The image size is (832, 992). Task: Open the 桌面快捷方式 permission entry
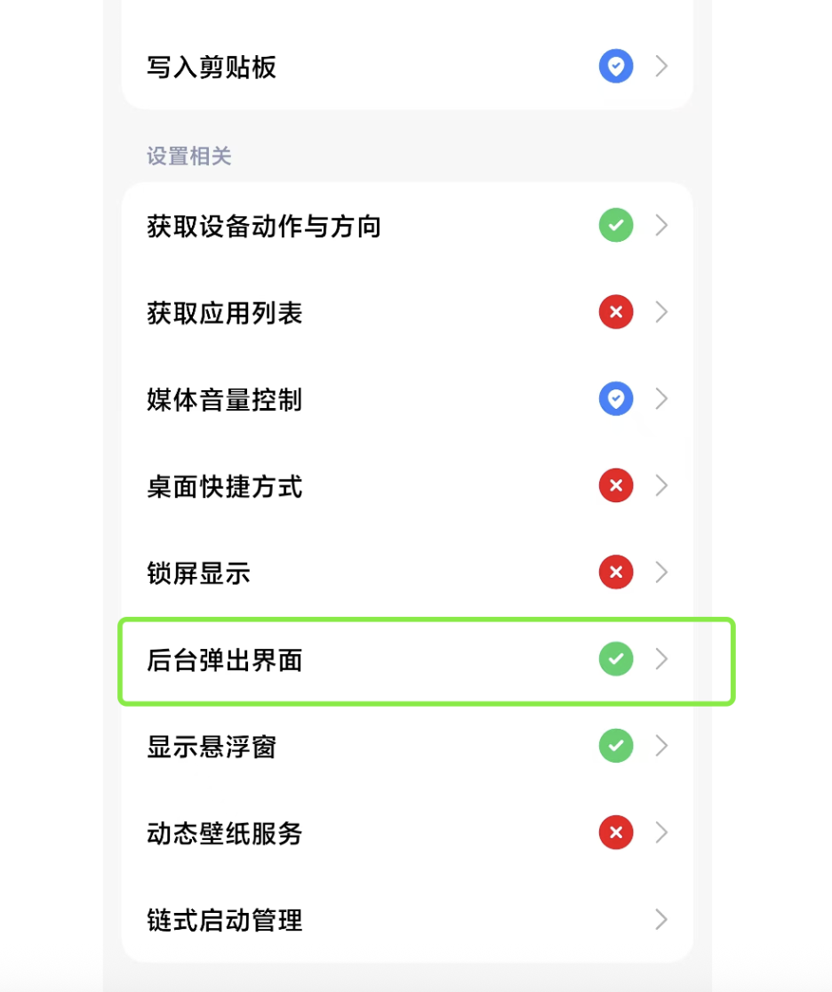407,486
